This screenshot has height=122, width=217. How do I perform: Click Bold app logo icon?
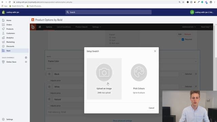[x=33, y=27]
